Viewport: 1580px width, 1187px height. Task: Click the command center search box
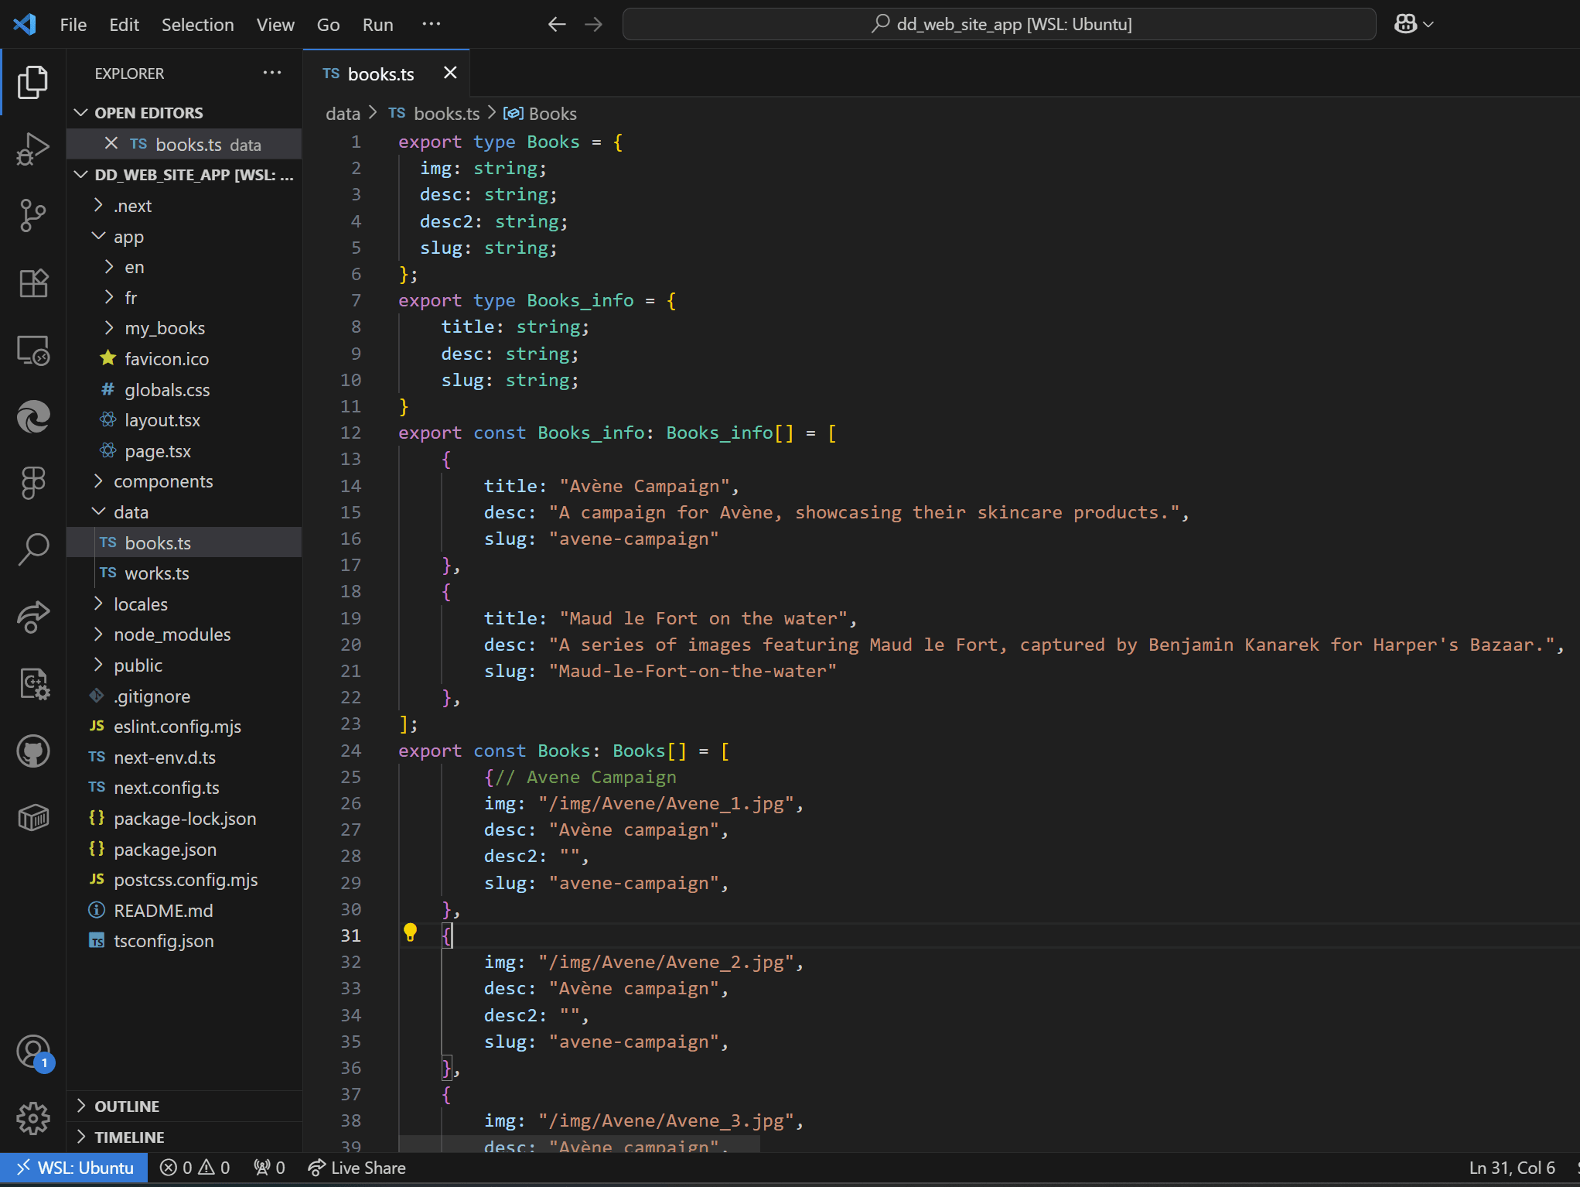click(999, 24)
